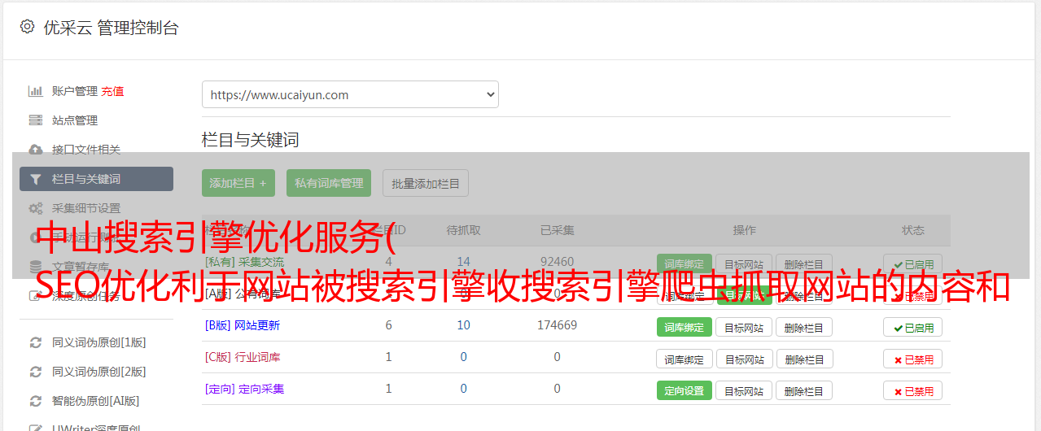Click 删除栏目 in the 定向采集 row
This screenshot has height=431, width=1041.
click(804, 390)
